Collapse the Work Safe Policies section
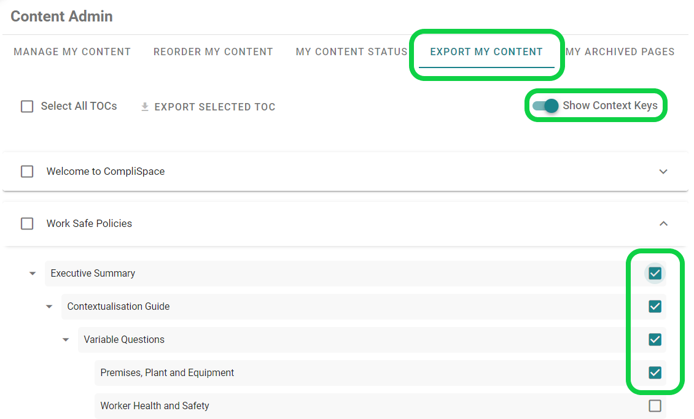 [x=663, y=223]
